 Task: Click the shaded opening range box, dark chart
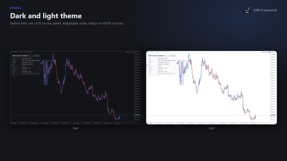46,73
